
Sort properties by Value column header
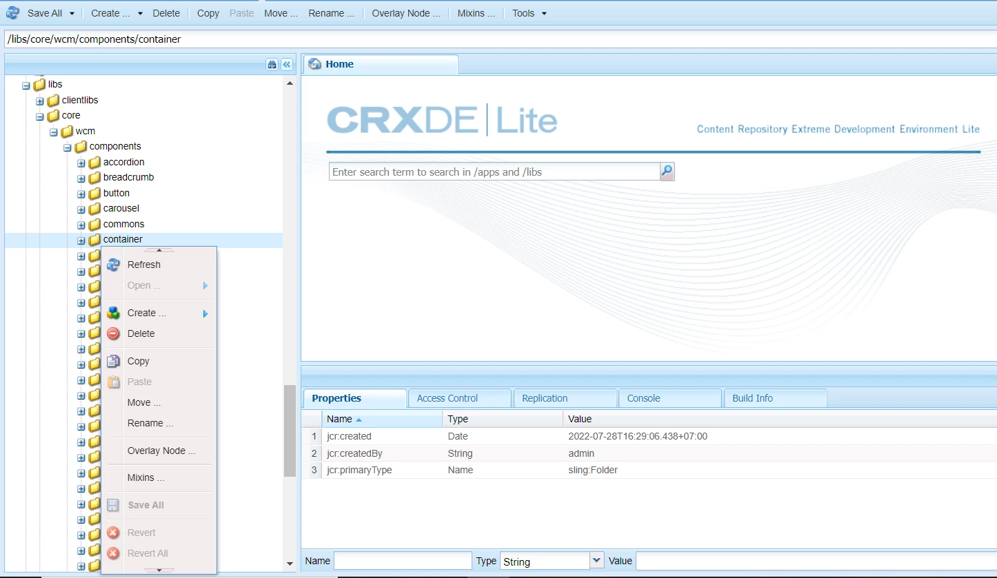click(x=780, y=419)
